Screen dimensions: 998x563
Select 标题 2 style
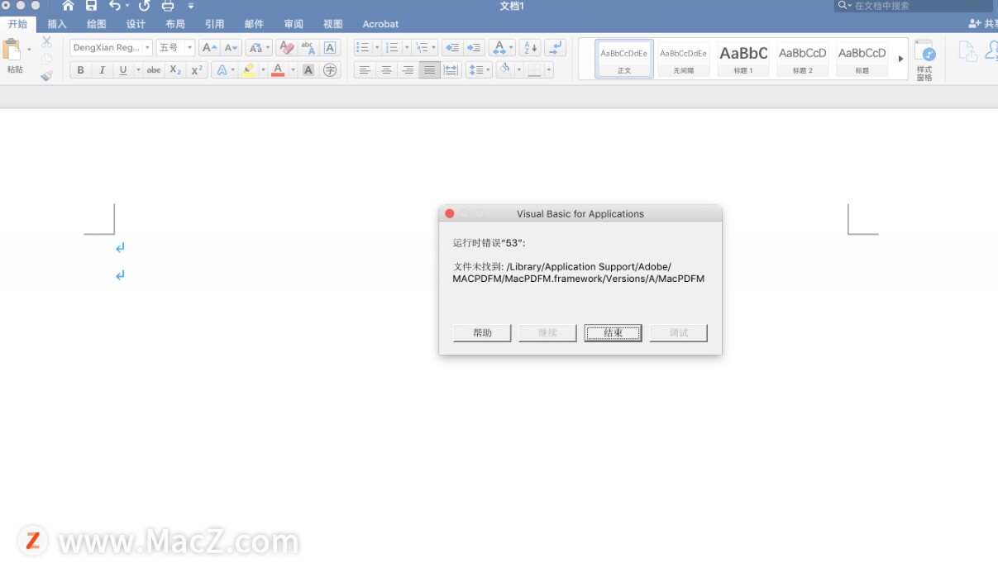click(x=802, y=59)
